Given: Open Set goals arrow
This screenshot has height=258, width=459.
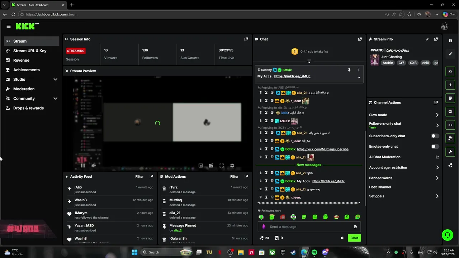Looking at the screenshot, I should pyautogui.click(x=437, y=196).
